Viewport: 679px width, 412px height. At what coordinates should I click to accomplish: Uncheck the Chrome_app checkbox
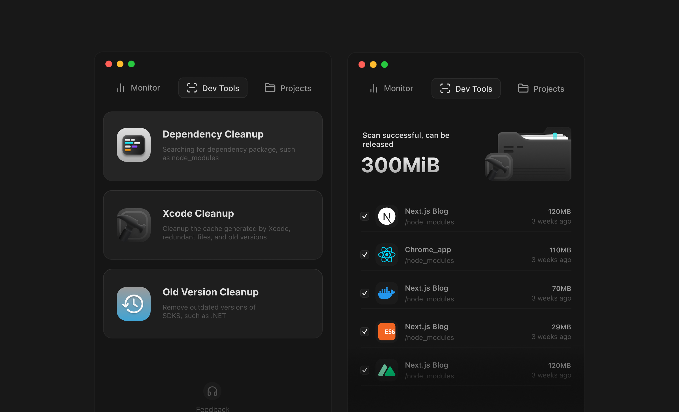[x=365, y=255]
